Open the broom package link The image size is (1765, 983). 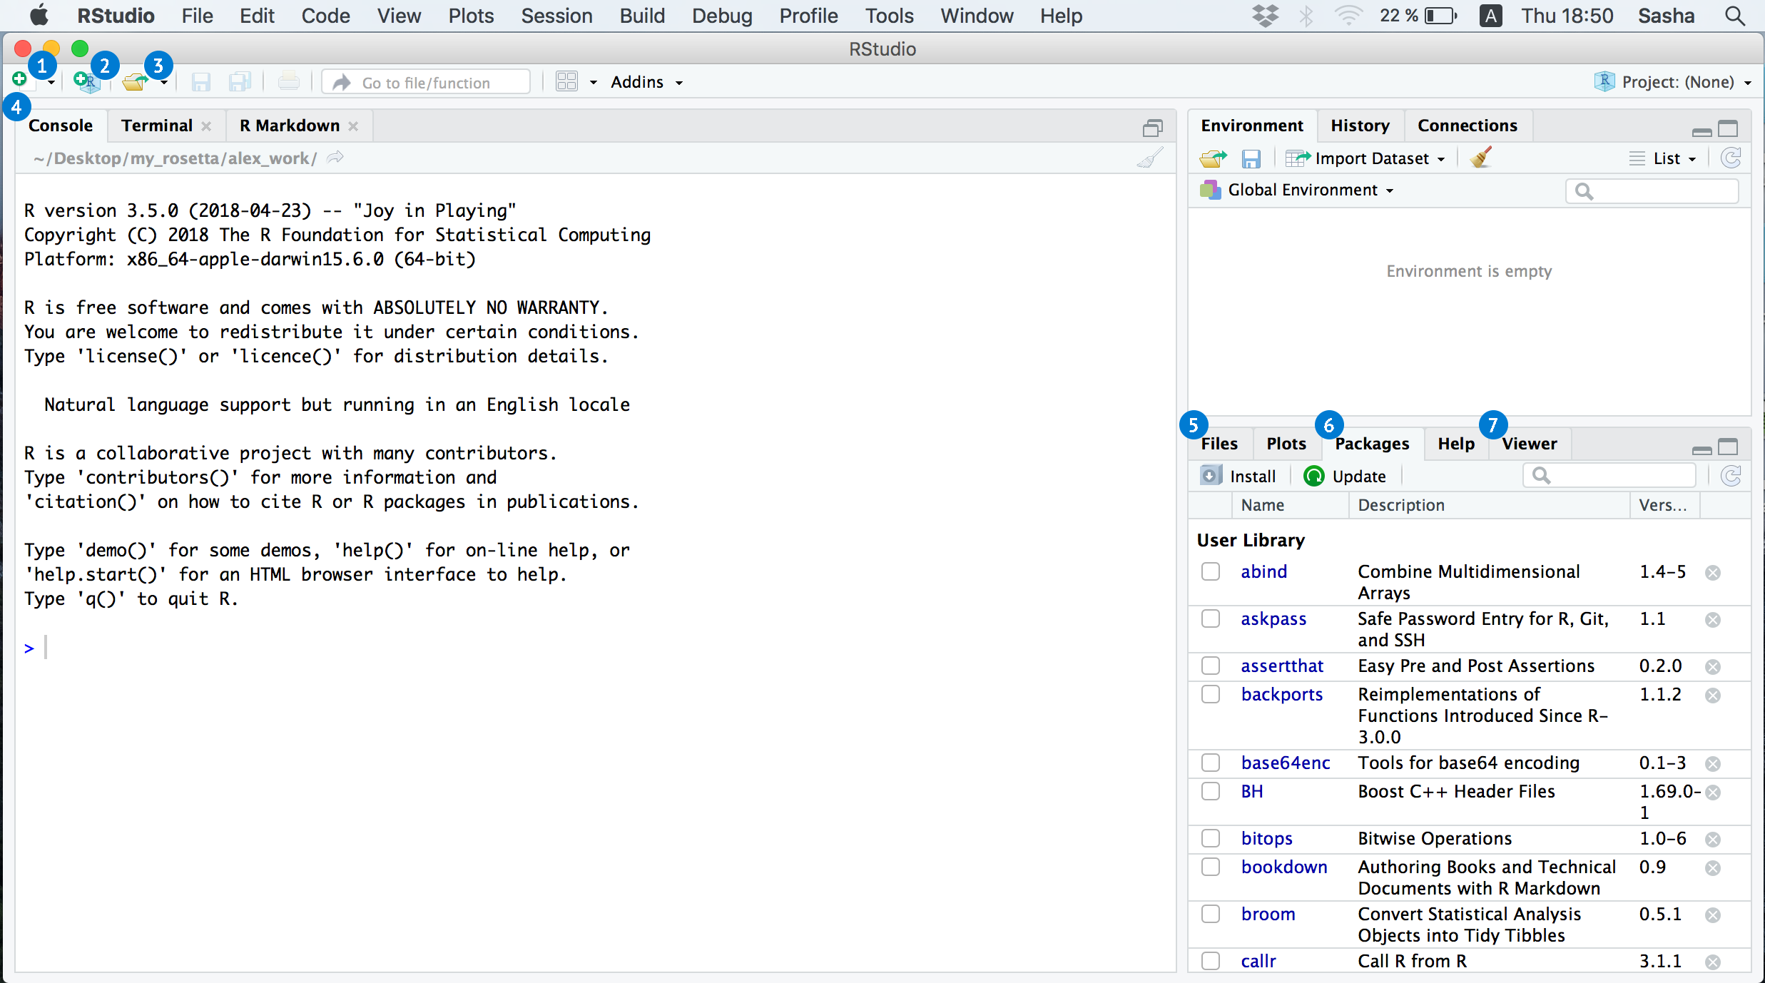pos(1268,914)
